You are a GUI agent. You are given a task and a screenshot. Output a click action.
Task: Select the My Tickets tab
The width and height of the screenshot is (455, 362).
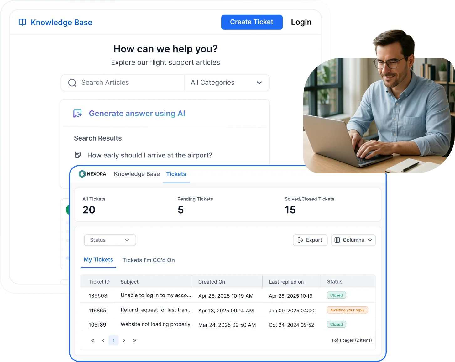click(x=98, y=260)
